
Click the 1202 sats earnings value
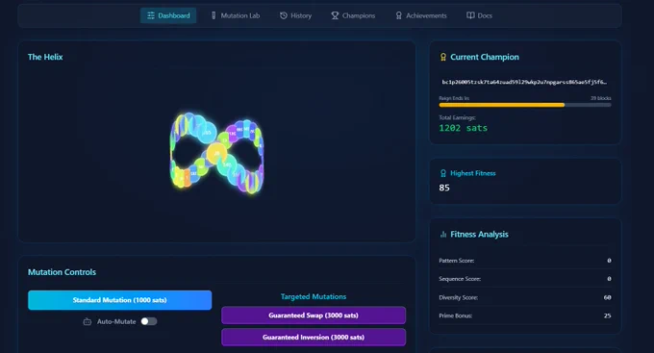(463, 128)
